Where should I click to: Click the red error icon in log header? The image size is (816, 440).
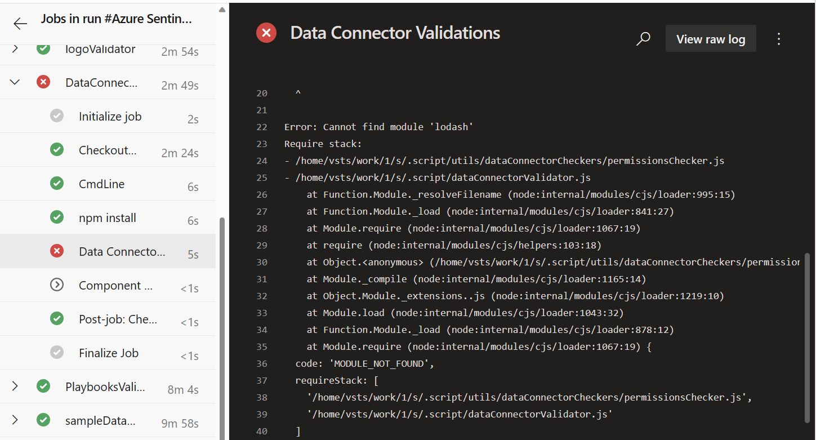tap(266, 33)
